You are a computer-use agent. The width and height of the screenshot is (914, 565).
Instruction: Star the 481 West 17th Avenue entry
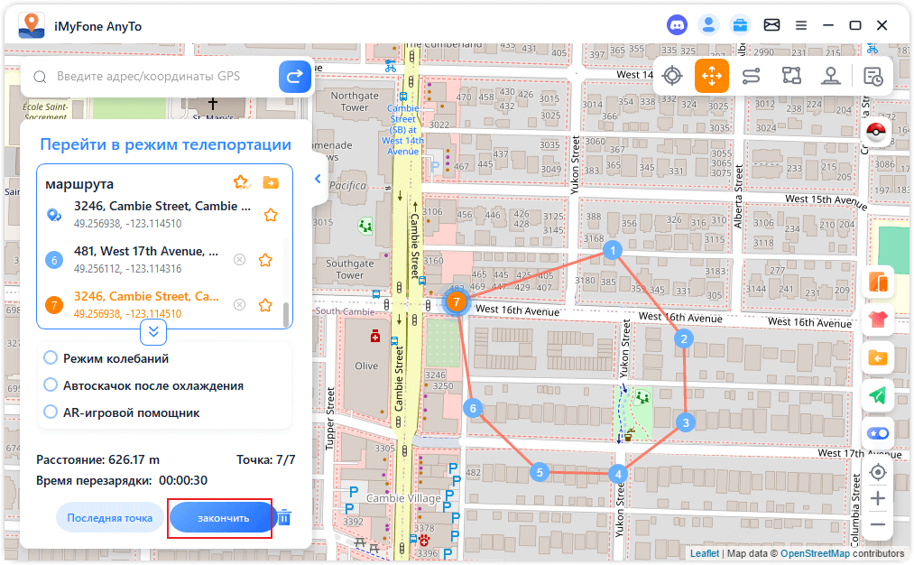coord(265,260)
